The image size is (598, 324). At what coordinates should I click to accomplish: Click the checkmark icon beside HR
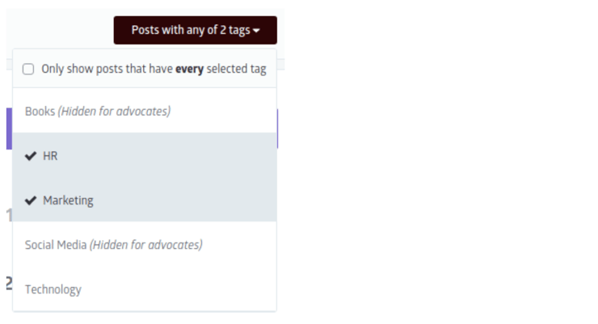31,156
